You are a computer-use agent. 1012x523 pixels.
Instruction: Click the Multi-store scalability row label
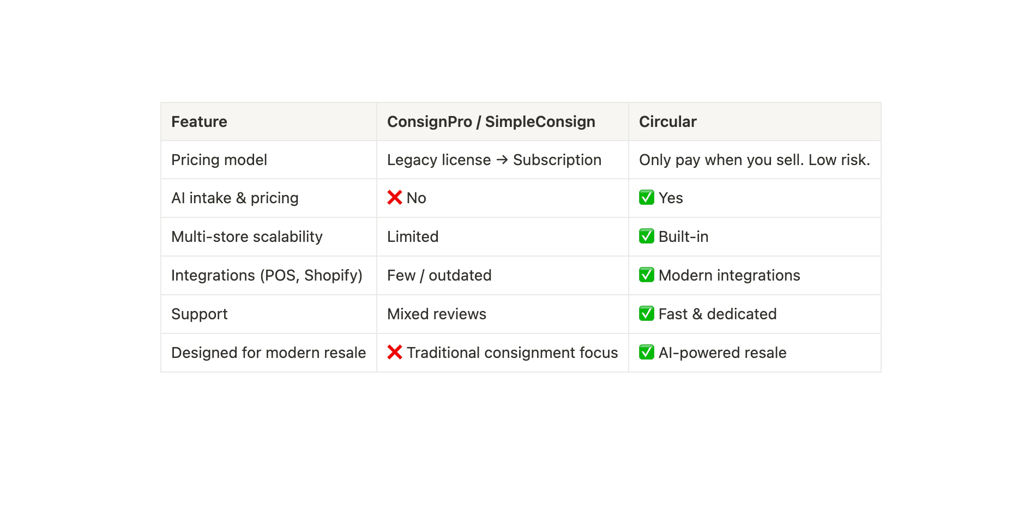(246, 237)
